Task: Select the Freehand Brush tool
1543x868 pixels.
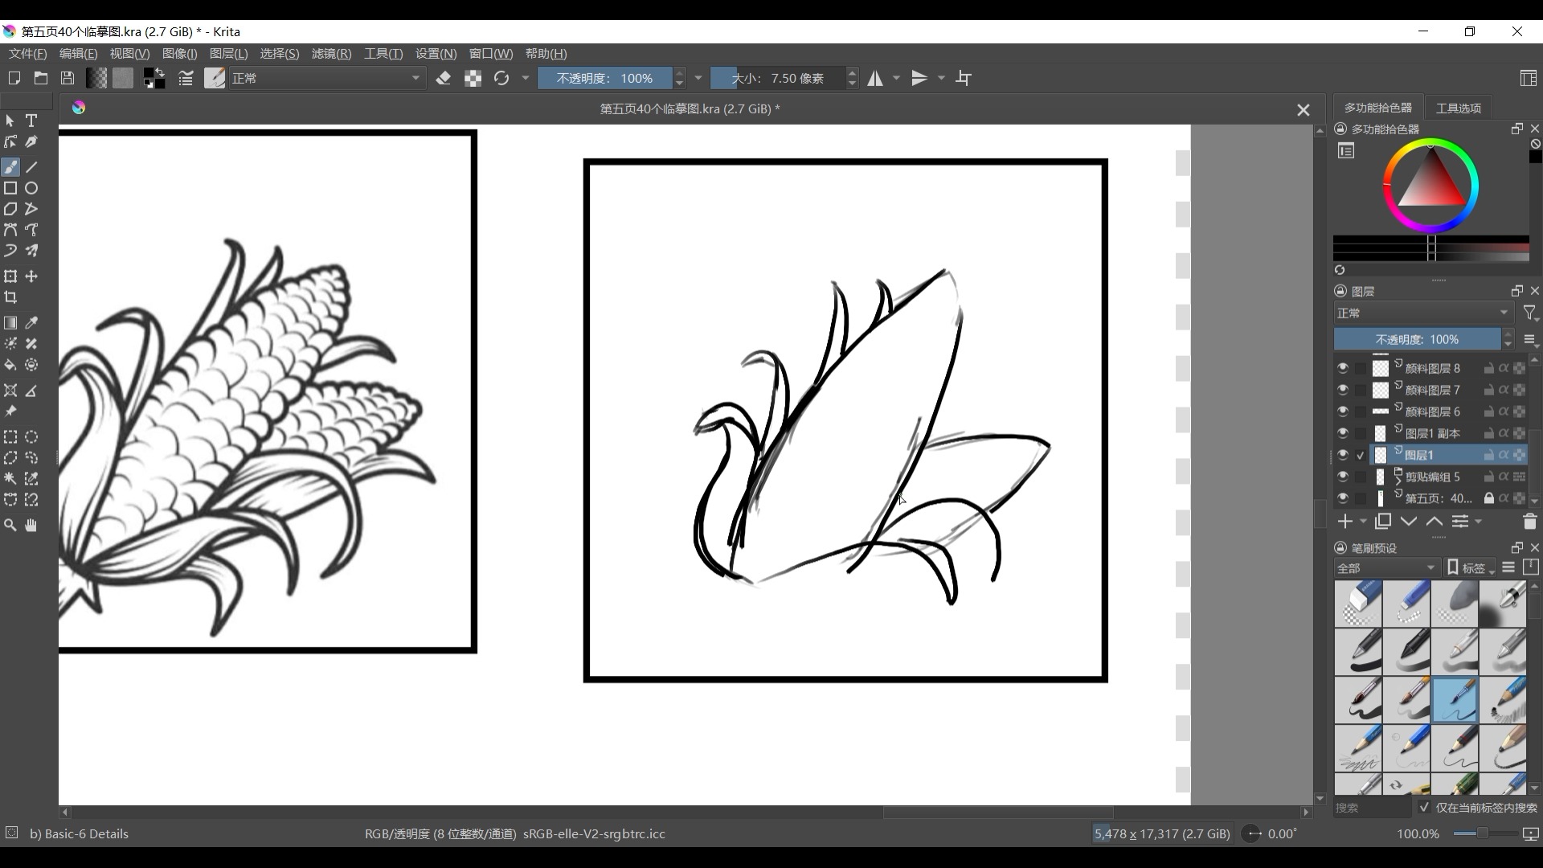Action: [10, 167]
